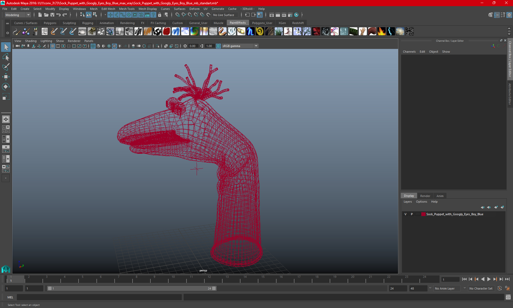
Task: Open the Deform menu
Action: tap(194, 9)
